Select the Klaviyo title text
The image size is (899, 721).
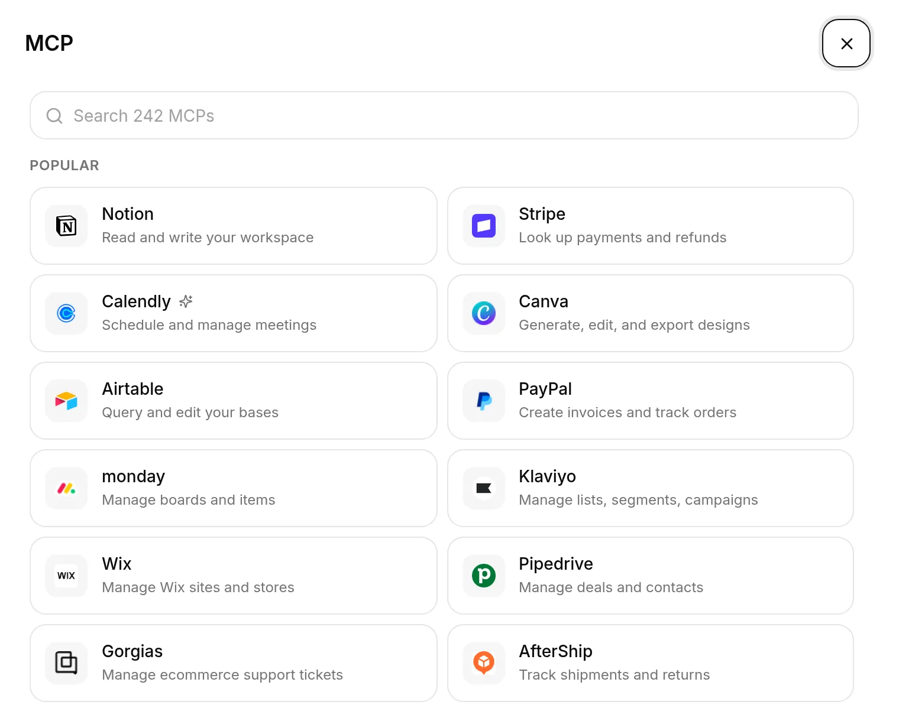547,476
